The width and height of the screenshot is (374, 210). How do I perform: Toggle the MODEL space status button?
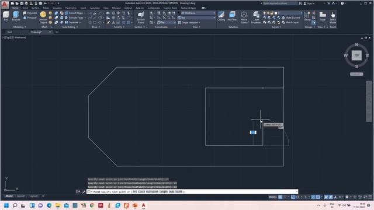tap(273, 197)
